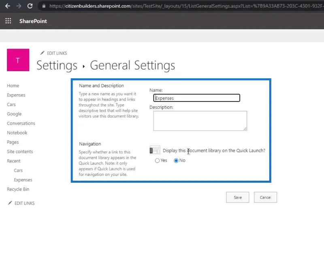Click the Quick Launch layout icon
This screenshot has width=324, height=257.
coord(155,150)
